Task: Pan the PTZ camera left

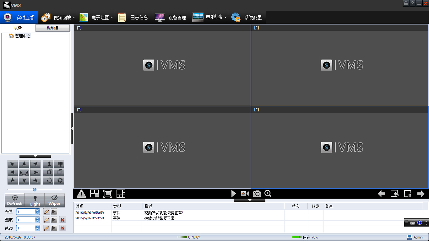Action: pyautogui.click(x=13, y=172)
